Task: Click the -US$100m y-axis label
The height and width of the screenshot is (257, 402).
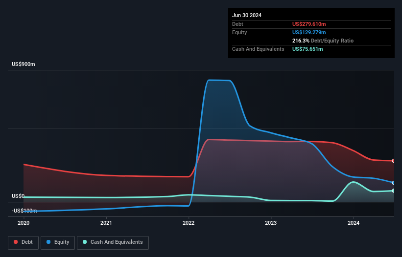Action: [x=24, y=211]
